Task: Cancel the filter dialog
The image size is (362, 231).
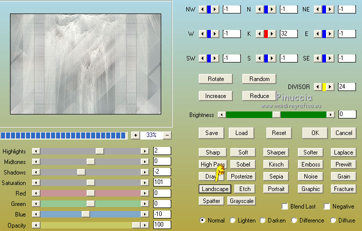Action: click(343, 133)
